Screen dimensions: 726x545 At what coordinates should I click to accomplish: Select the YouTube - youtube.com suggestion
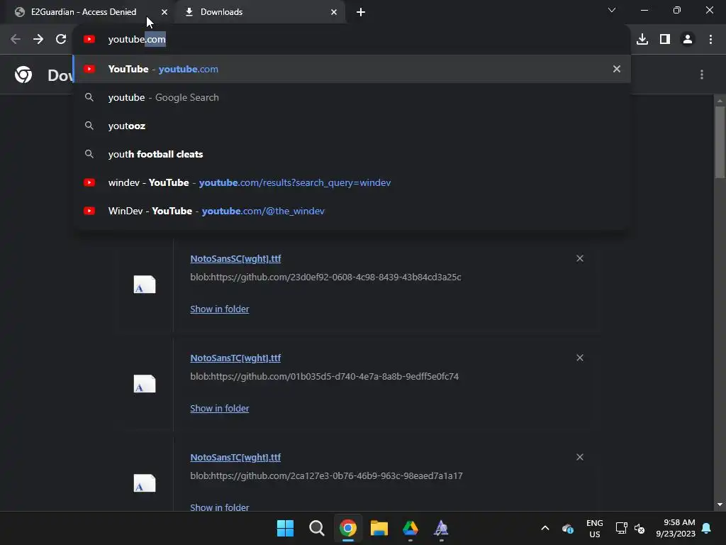352,69
